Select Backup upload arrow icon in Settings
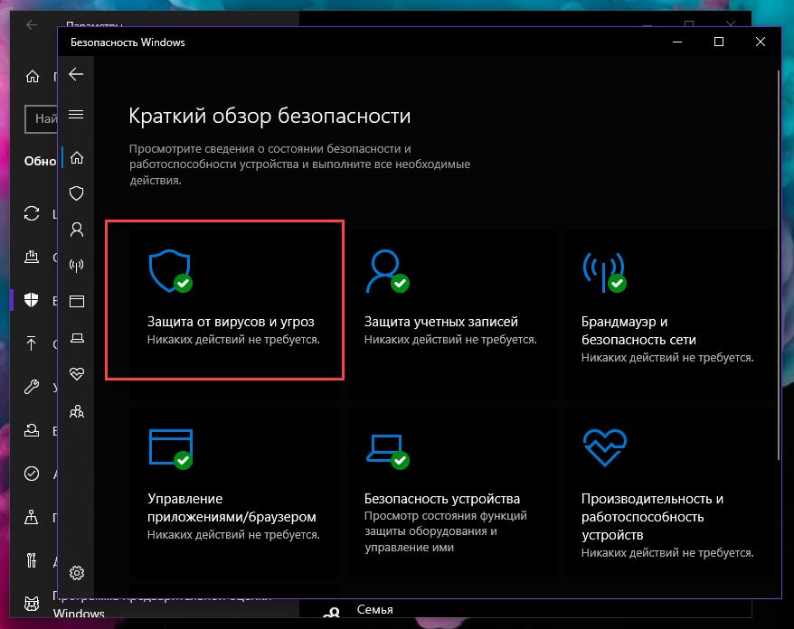 pyautogui.click(x=32, y=343)
